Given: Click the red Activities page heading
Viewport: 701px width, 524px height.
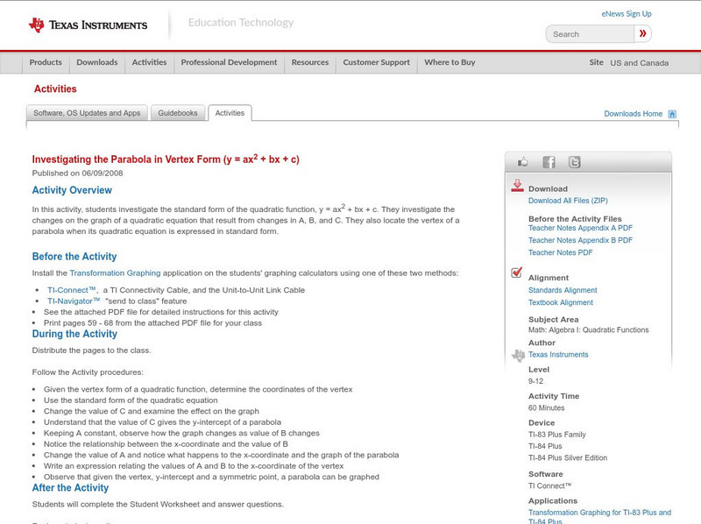Looking at the screenshot, I should 55,89.
